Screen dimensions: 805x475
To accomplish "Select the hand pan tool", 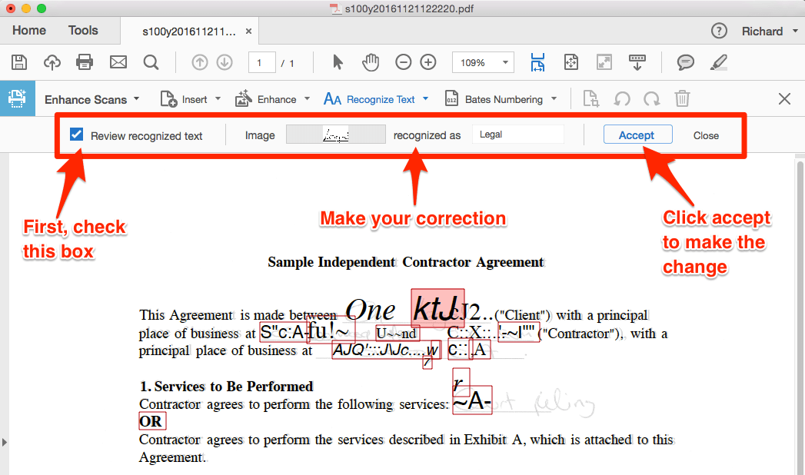I will (x=371, y=62).
